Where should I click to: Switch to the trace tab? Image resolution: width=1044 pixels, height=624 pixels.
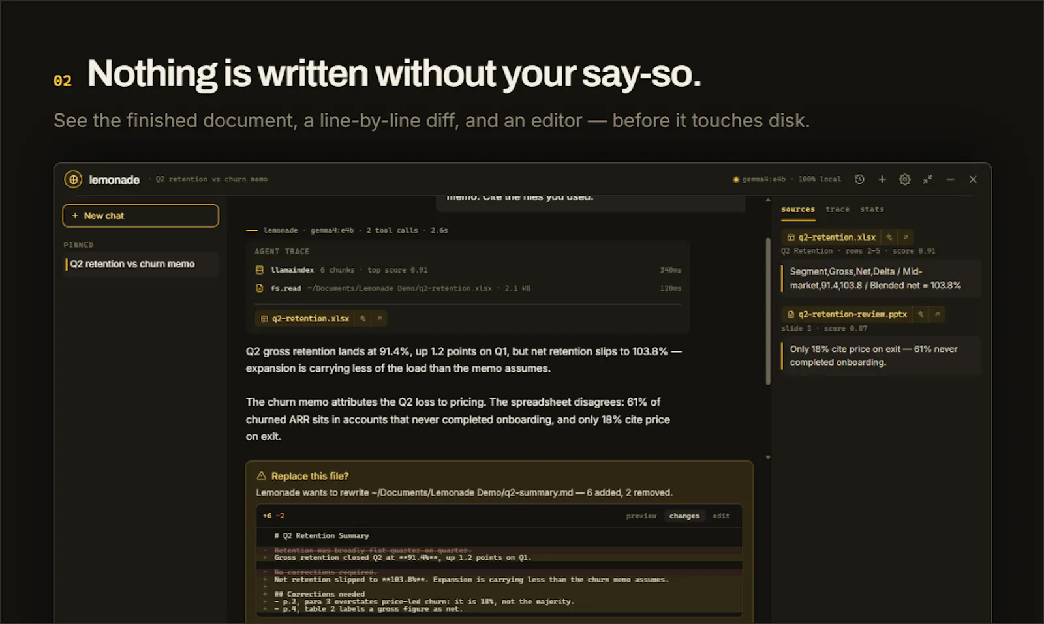point(838,209)
